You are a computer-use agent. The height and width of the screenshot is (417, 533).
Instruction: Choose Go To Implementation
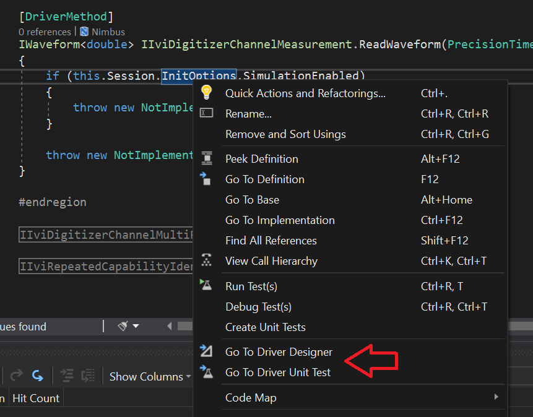click(x=350, y=220)
